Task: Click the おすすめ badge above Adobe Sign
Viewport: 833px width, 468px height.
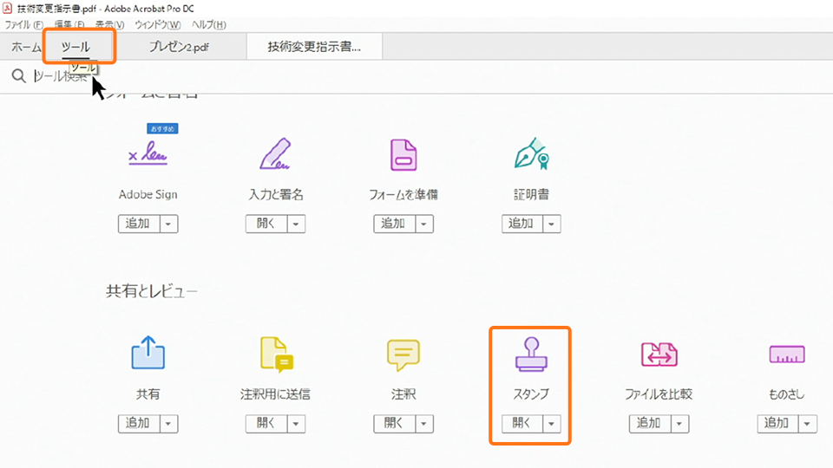Action: 162,128
